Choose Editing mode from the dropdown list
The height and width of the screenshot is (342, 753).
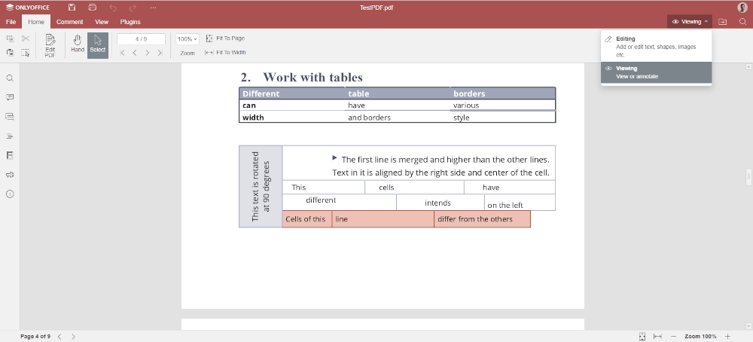pos(656,46)
